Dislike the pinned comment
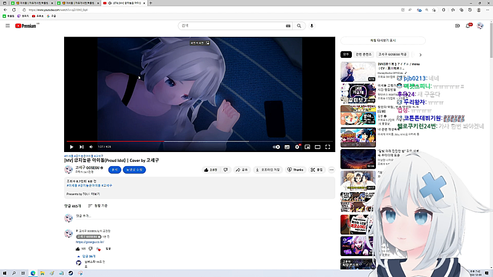This screenshot has width=493, height=277. pyautogui.click(x=91, y=249)
